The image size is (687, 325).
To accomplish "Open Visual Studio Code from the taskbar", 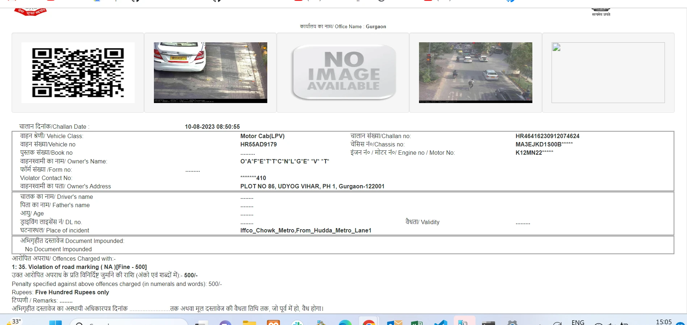I will [x=440, y=322].
